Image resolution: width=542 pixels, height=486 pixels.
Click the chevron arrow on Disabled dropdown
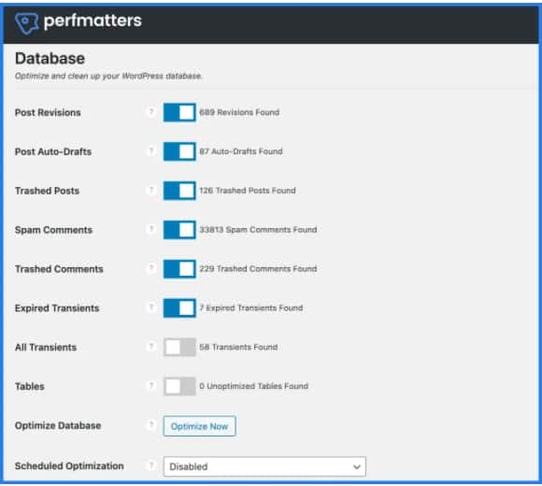[x=357, y=467]
